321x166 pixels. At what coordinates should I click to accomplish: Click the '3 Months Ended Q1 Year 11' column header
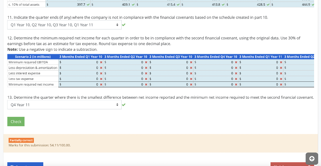260,57
